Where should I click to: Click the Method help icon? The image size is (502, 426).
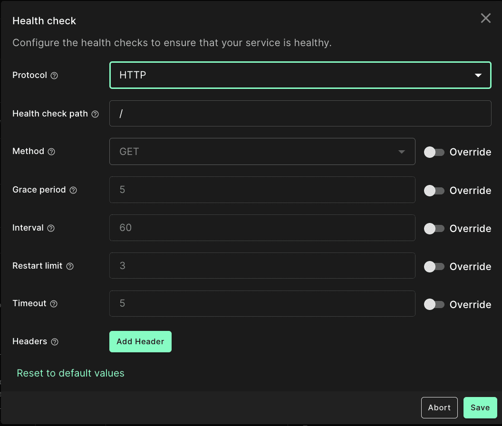pos(51,152)
